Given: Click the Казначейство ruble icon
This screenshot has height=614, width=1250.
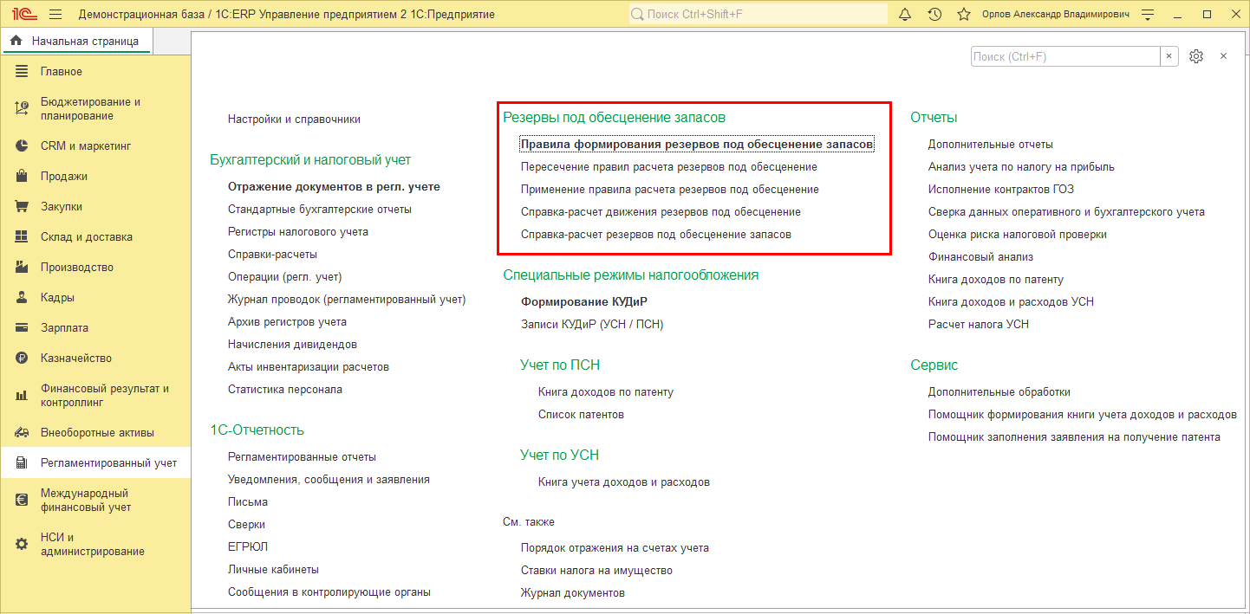Looking at the screenshot, I should [23, 359].
